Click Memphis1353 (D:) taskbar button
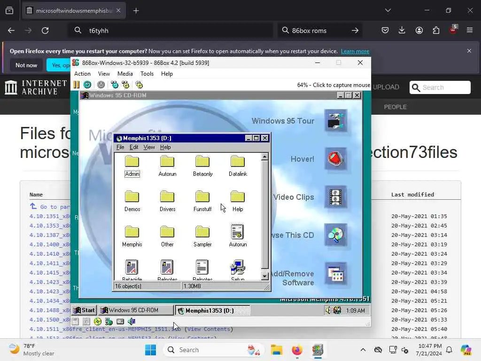481x361 pixels. point(212,310)
